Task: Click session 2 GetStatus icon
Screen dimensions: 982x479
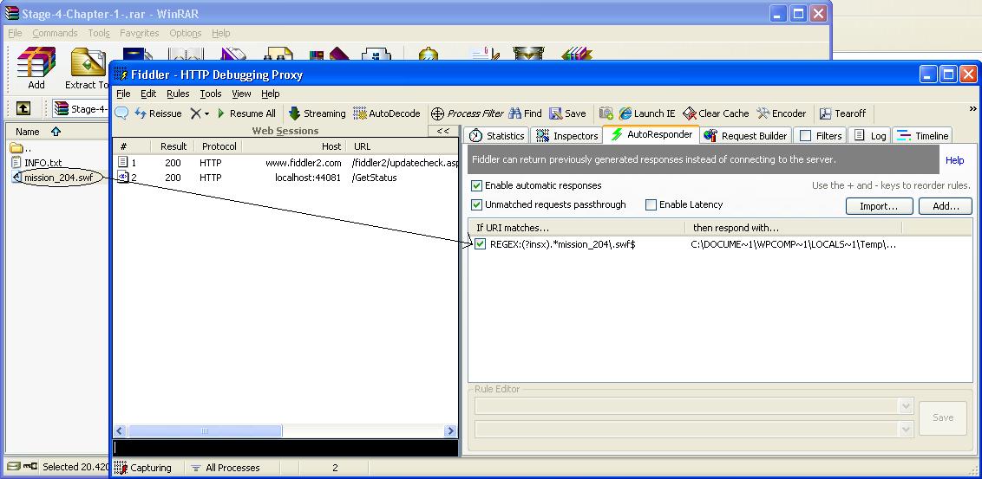Action: tap(123, 178)
